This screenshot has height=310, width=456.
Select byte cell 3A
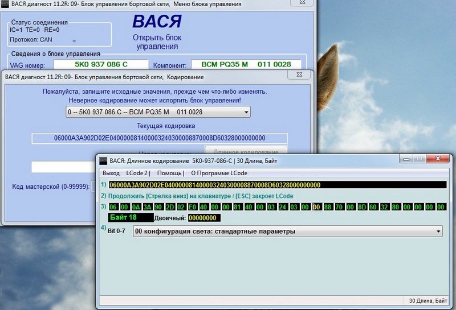click(147, 207)
